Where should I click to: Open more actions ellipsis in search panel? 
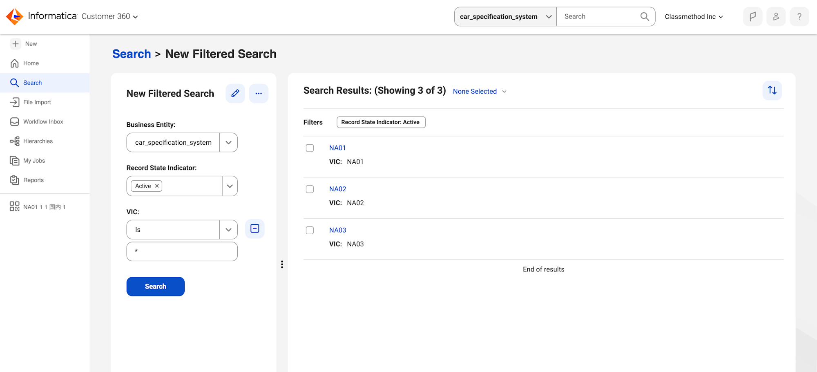click(259, 94)
